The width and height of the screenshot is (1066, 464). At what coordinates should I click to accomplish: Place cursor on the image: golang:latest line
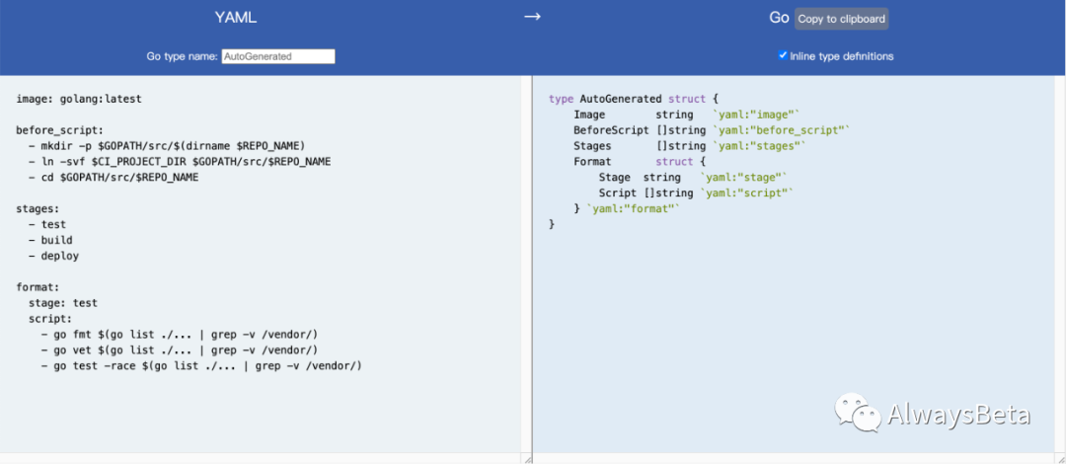pos(79,99)
